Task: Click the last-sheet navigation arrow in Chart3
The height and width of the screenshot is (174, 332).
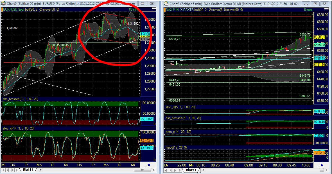Action: point(179,170)
